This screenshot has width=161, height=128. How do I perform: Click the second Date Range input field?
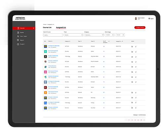(120, 35)
